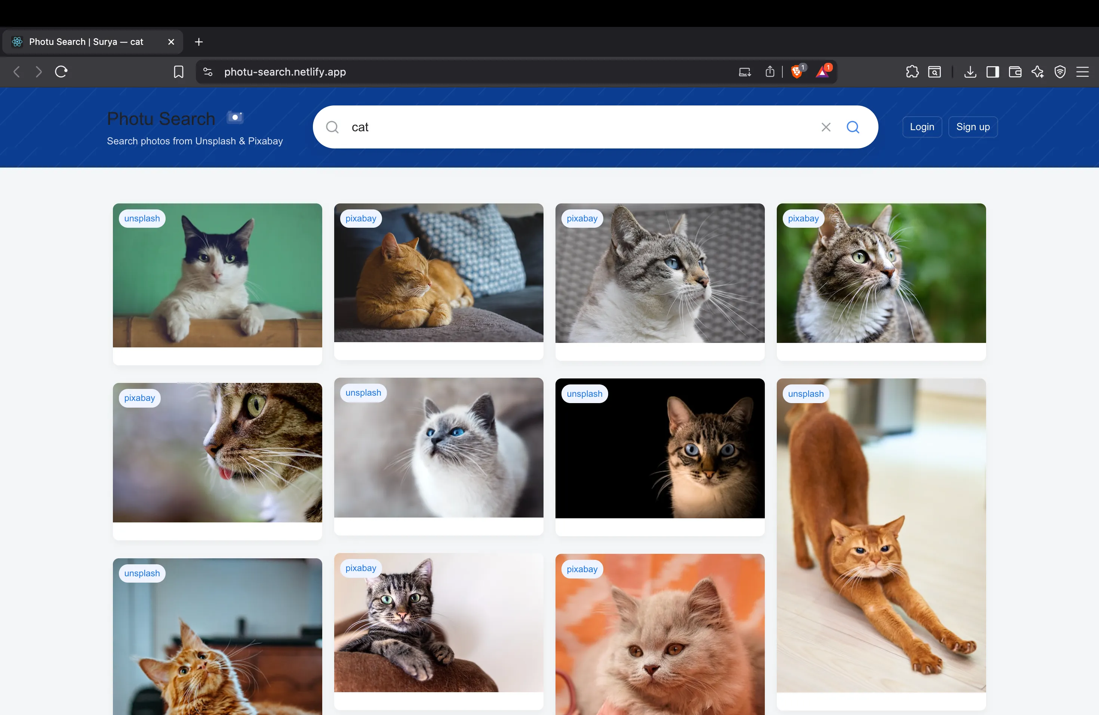Open the Brave VPN shield icon

coord(1060,71)
